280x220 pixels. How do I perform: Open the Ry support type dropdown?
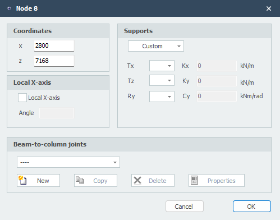pos(162,97)
